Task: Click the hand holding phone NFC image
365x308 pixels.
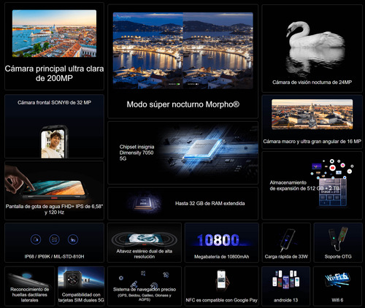Action: (x=222, y=280)
